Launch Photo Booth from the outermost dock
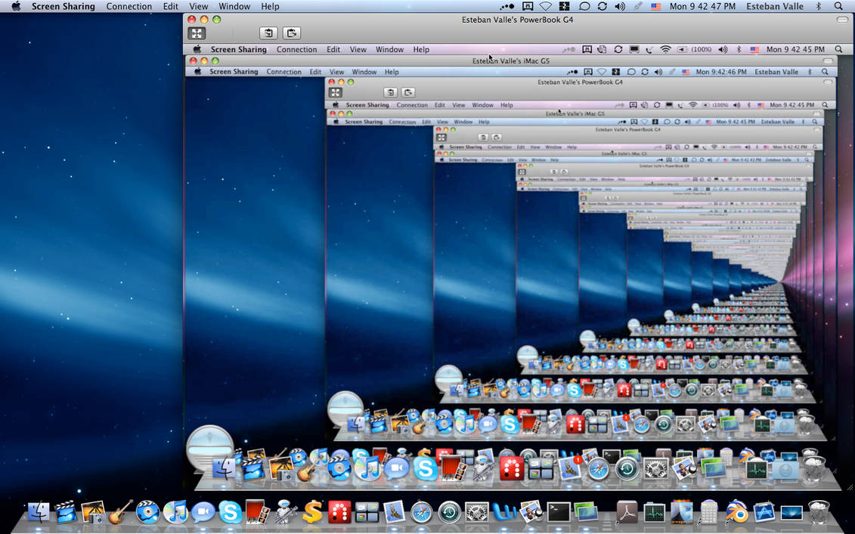 (257, 512)
